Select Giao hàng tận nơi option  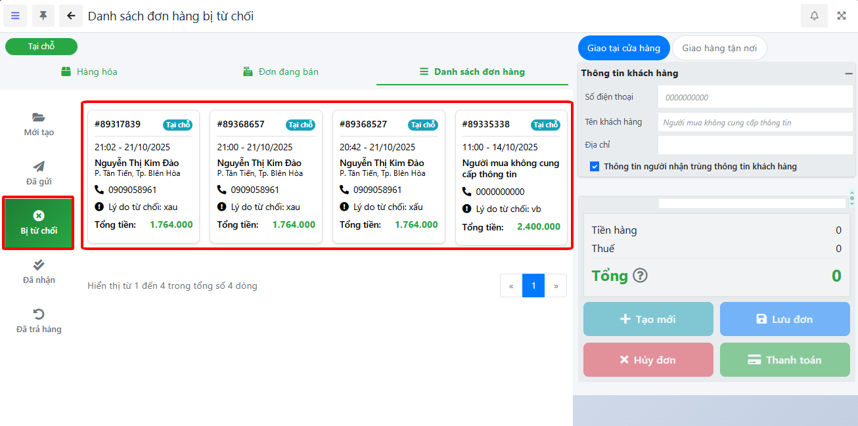click(x=719, y=48)
